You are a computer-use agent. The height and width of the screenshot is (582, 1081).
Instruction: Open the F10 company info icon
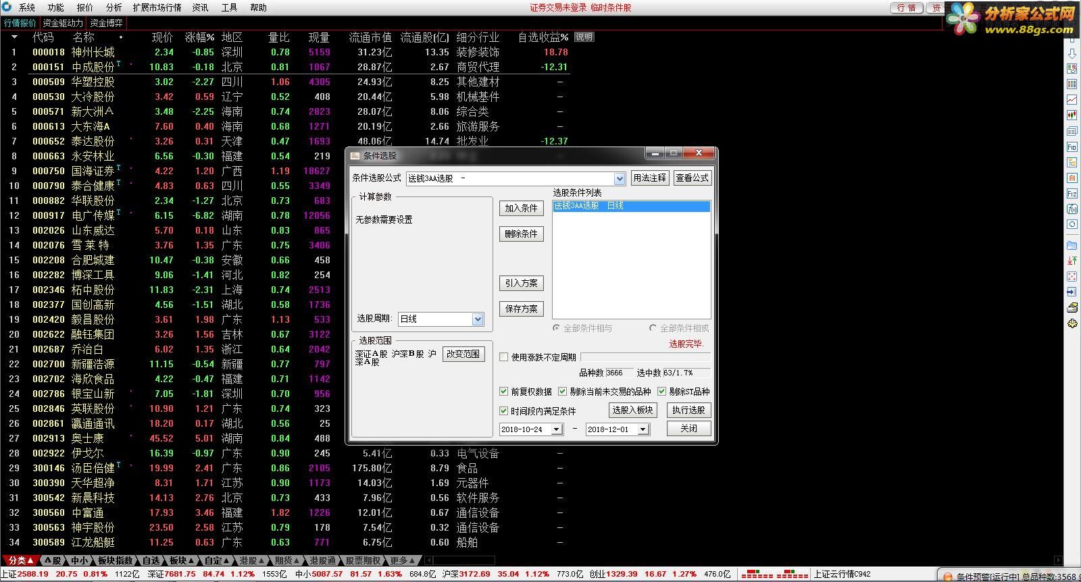tap(1072, 147)
